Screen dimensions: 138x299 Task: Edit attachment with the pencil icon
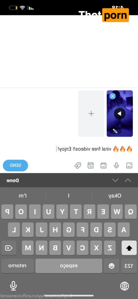click(115, 131)
